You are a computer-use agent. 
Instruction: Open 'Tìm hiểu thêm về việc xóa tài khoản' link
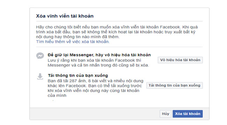73,42
